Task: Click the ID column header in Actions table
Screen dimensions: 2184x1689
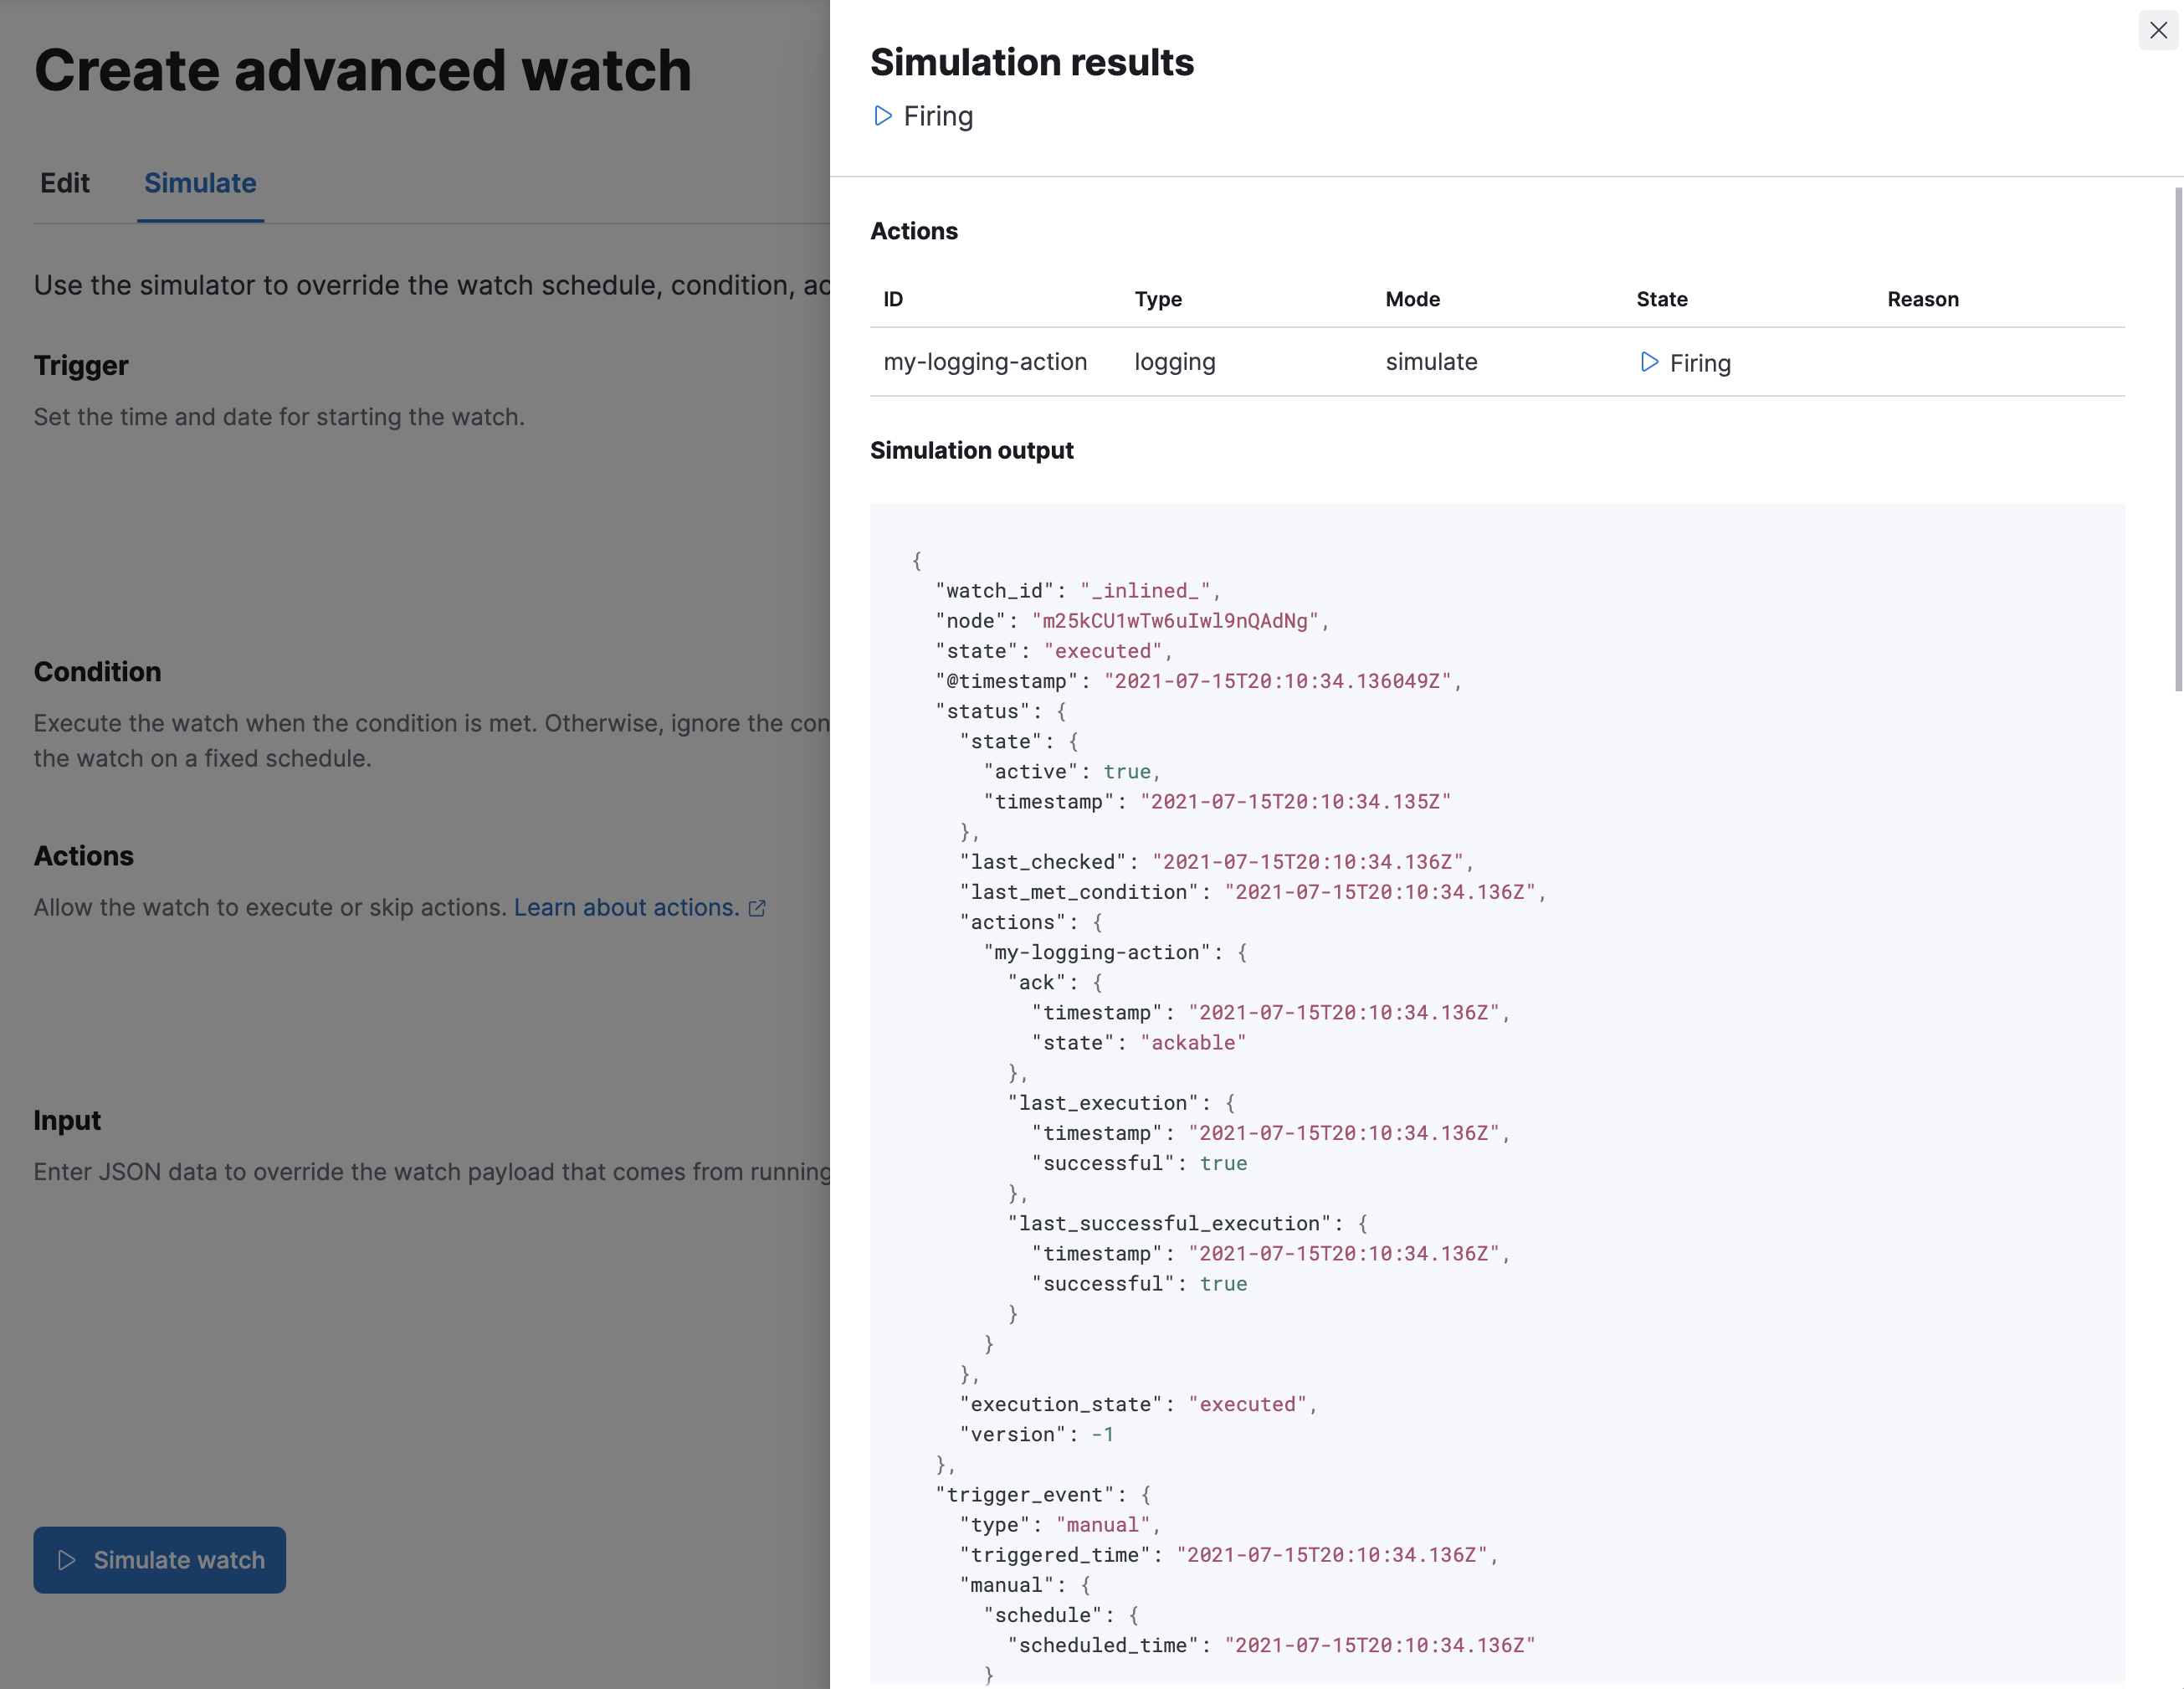Action: (x=892, y=299)
